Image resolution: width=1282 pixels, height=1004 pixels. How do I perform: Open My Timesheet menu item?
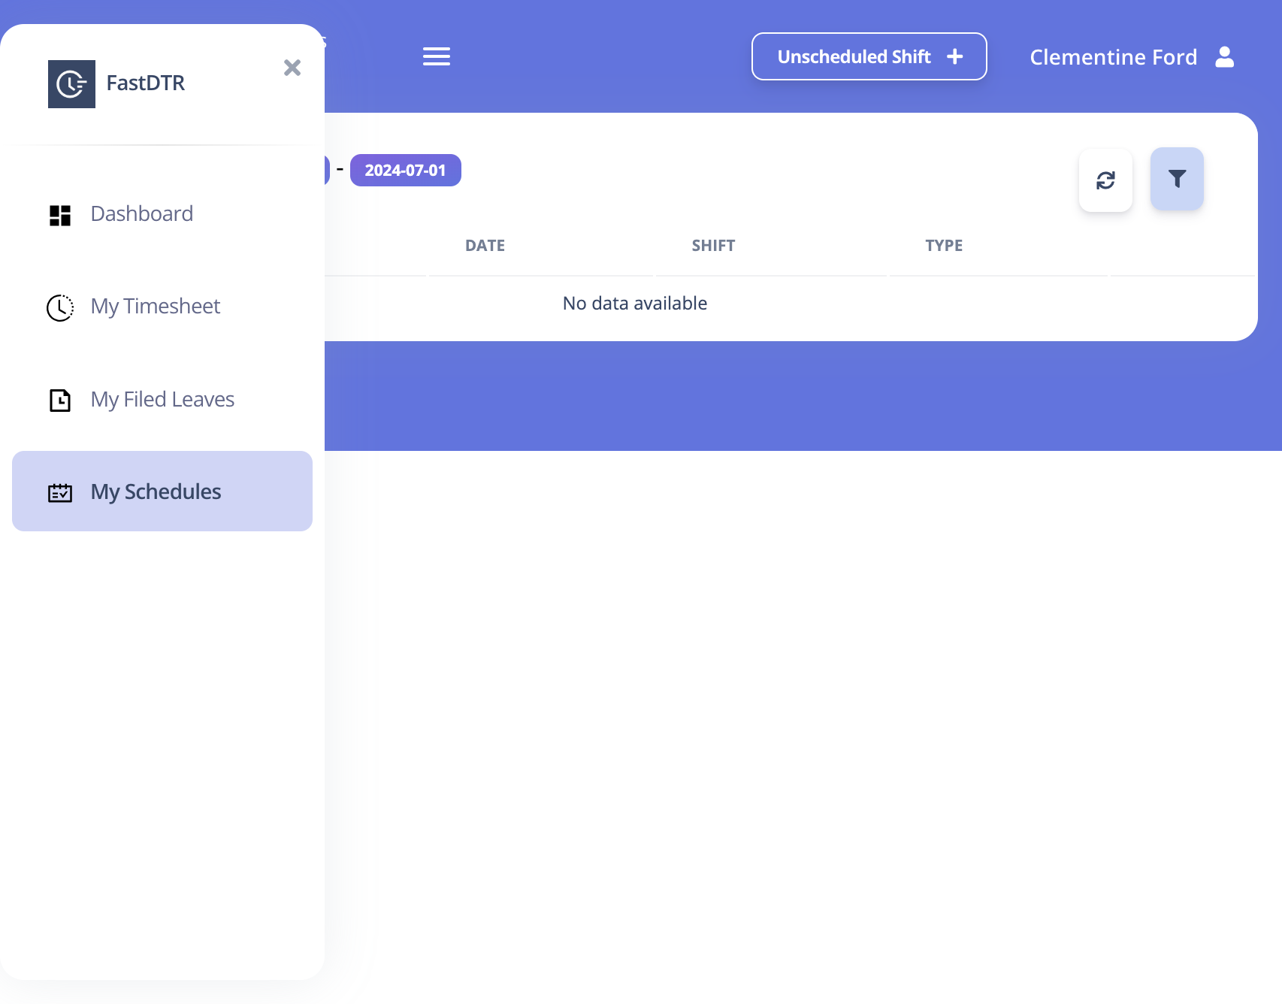tap(162, 307)
